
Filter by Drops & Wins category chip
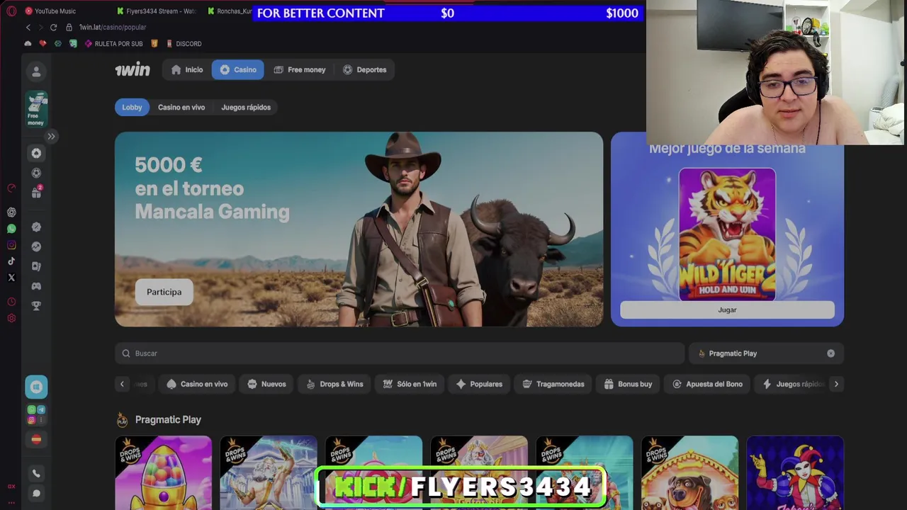(x=334, y=384)
